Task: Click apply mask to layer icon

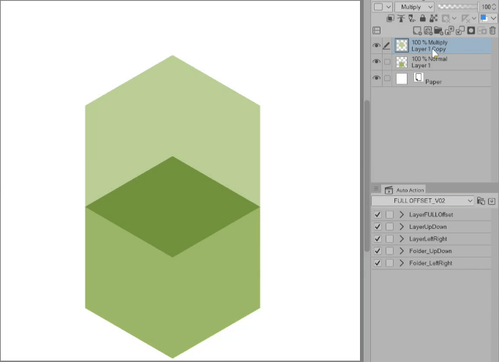Action: 482,31
